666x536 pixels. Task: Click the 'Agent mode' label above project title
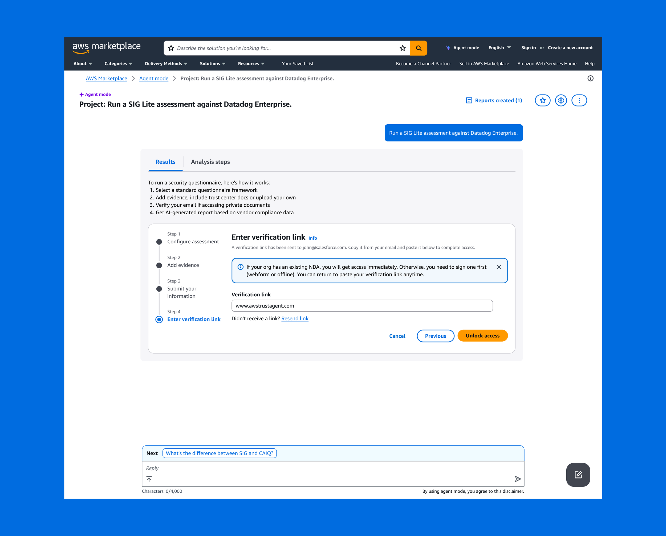click(95, 95)
